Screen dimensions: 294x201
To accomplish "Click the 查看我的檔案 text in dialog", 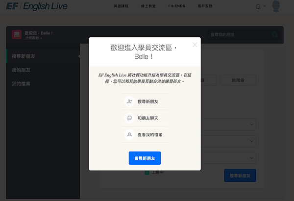I will (x=150, y=134).
